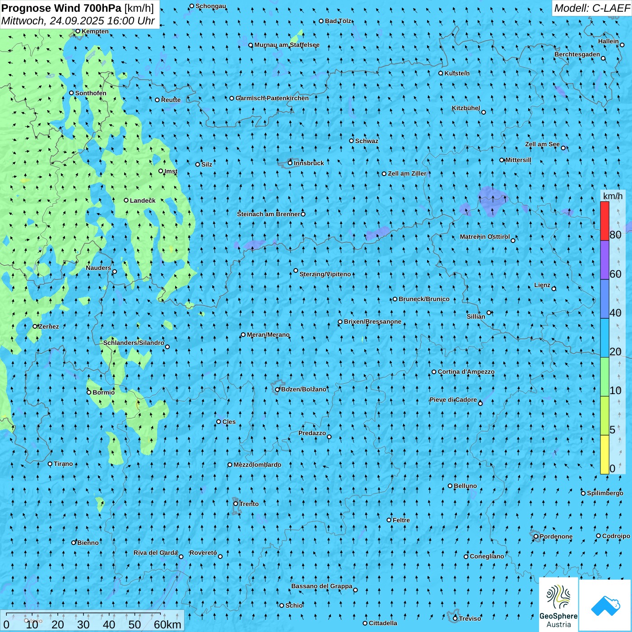Click the purple 60-80 legend color
The image size is (632, 632).
click(x=604, y=260)
